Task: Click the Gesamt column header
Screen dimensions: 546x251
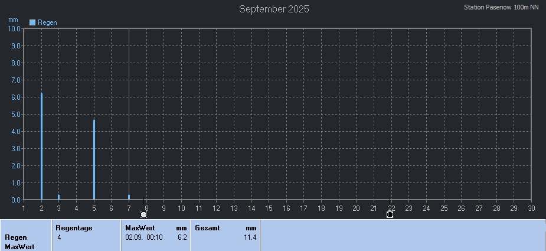Action: point(207,229)
